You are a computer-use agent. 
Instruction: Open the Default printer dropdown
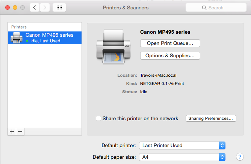182,145
